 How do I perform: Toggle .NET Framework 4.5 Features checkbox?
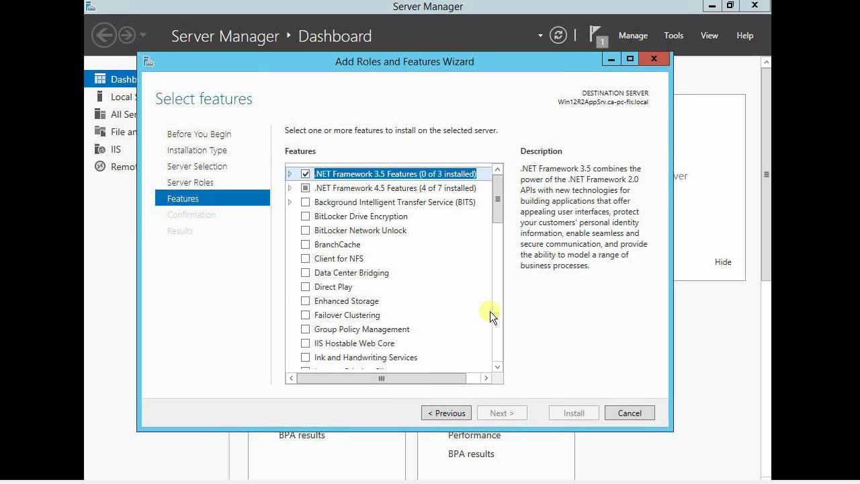click(x=306, y=188)
